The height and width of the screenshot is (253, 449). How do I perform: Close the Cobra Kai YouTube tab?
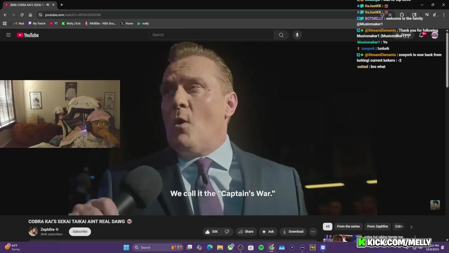pyautogui.click(x=53, y=5)
